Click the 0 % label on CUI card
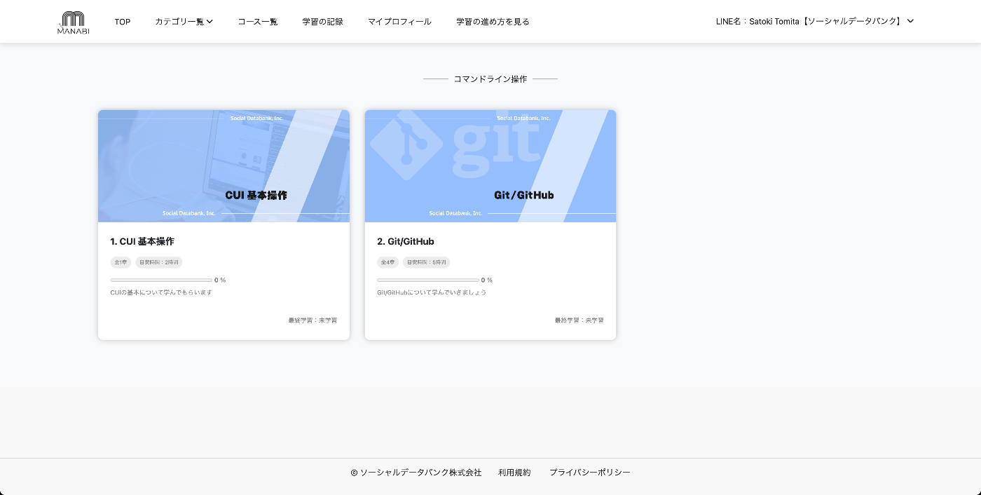Screen dimensions: 981x495 coord(220,280)
